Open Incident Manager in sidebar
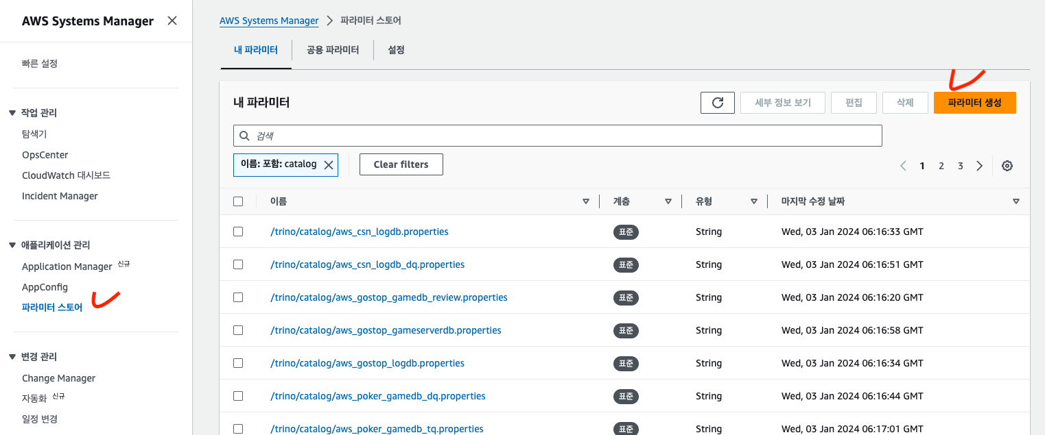The height and width of the screenshot is (435, 1045). pyautogui.click(x=60, y=196)
